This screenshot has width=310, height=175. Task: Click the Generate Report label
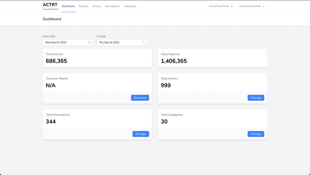(x=57, y=79)
